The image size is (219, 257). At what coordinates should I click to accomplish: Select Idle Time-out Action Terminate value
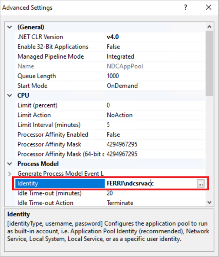point(120,203)
